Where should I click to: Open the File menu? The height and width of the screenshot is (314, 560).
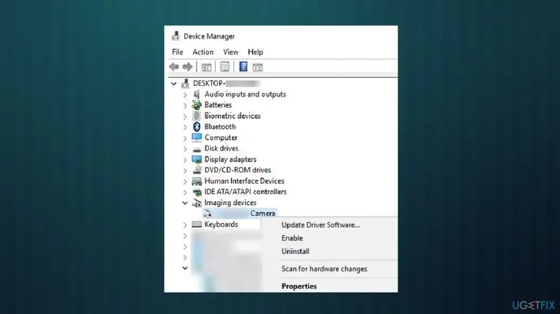[x=177, y=52]
